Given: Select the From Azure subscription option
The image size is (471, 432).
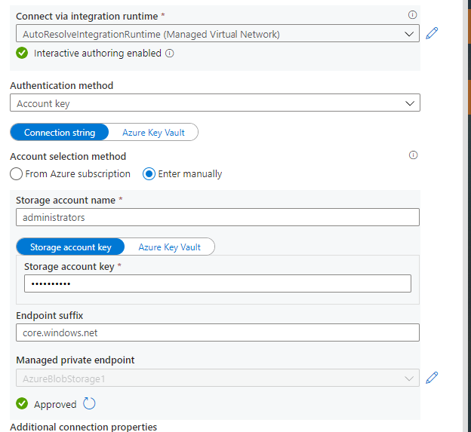Looking at the screenshot, I should [17, 174].
